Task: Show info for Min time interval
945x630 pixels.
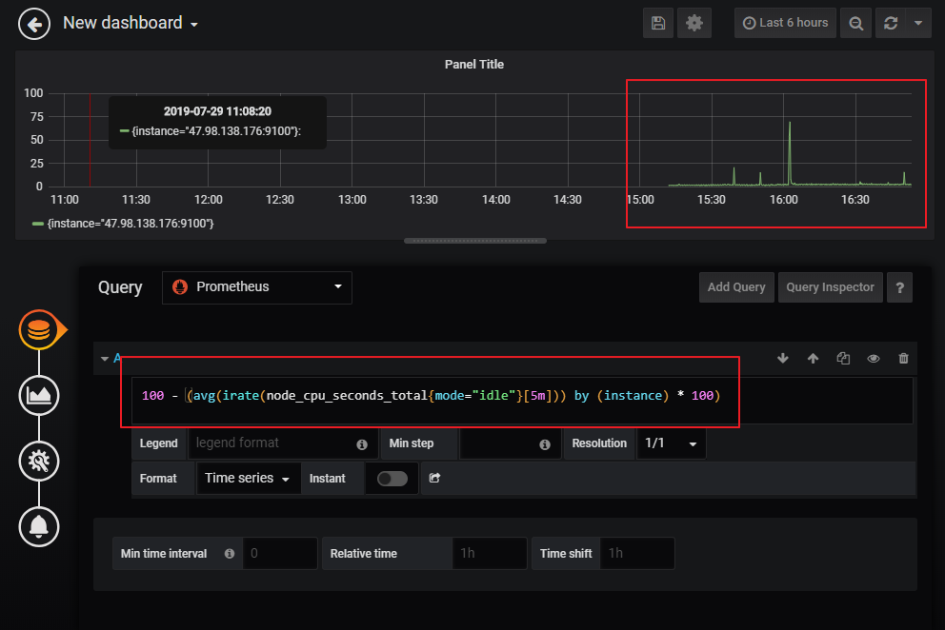Action: tap(230, 554)
